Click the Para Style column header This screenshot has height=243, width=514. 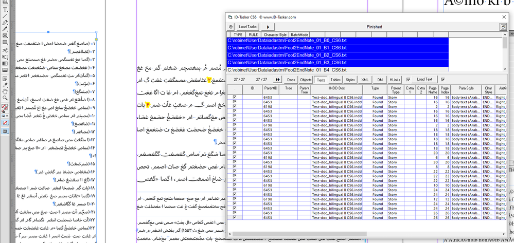click(466, 90)
